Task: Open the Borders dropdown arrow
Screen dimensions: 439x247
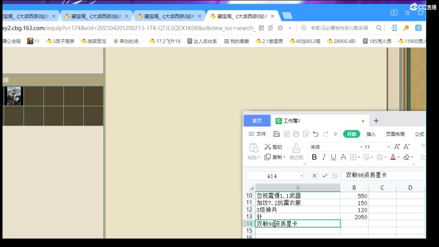Action: [358, 157]
